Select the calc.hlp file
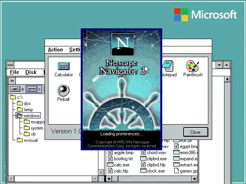The width and height of the screenshot is (246, 184). pyautogui.click(x=118, y=171)
